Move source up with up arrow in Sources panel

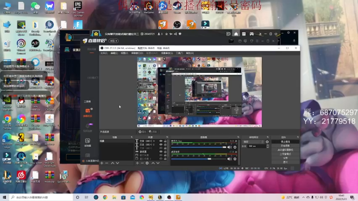(x=153, y=163)
